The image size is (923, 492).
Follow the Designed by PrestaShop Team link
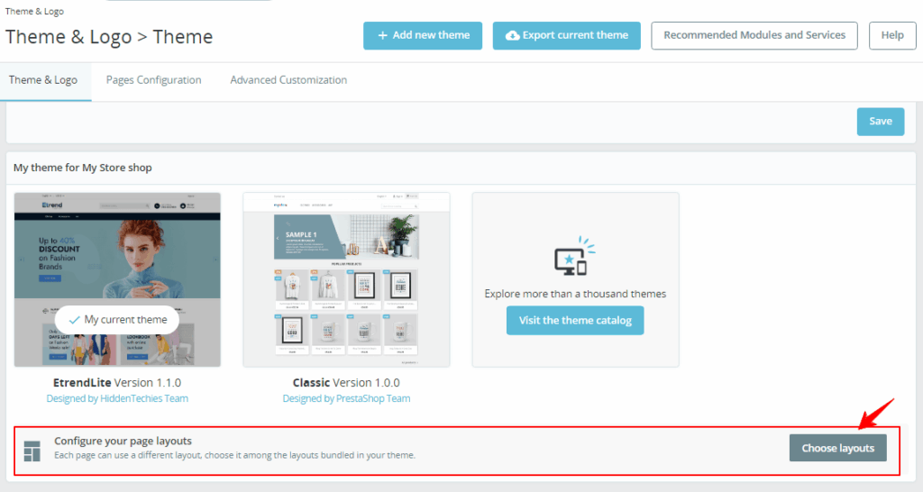click(346, 398)
